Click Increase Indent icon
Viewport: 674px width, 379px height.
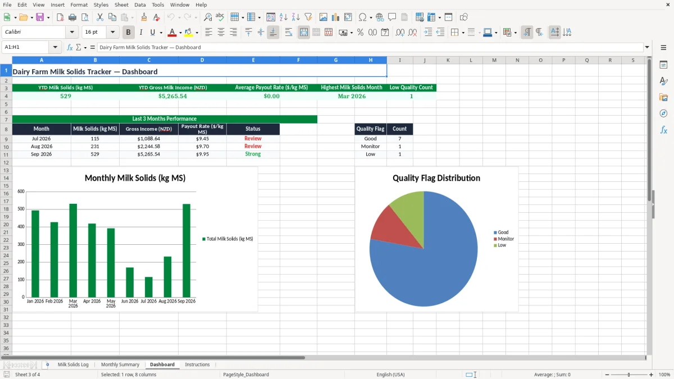tap(428, 33)
